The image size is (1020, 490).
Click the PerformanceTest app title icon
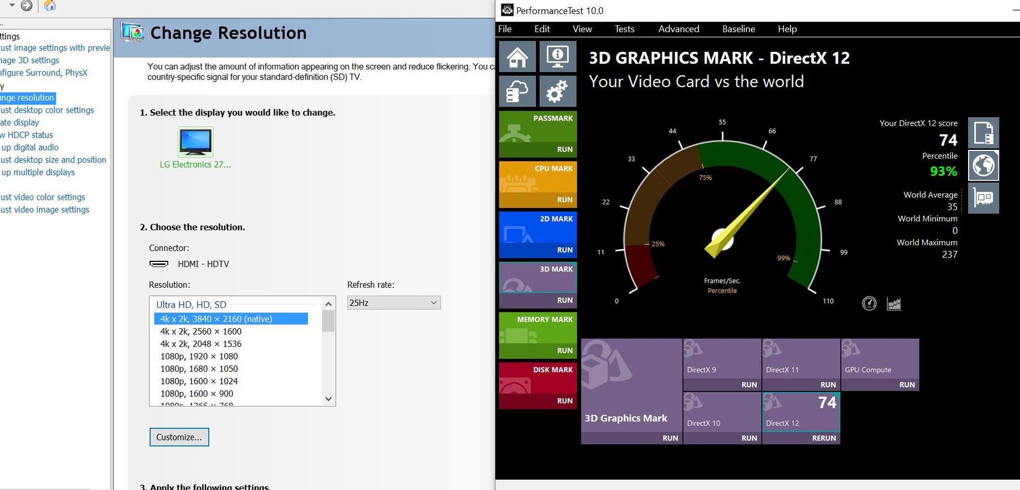507,10
